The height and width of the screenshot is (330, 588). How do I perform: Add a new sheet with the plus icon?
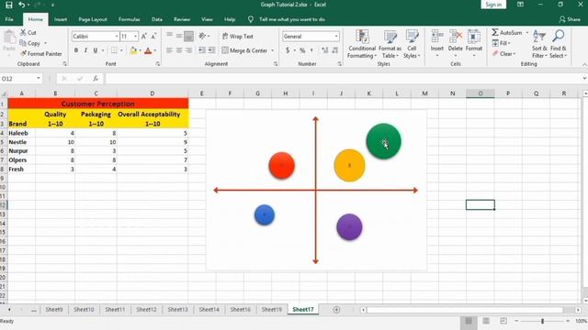[336, 310]
